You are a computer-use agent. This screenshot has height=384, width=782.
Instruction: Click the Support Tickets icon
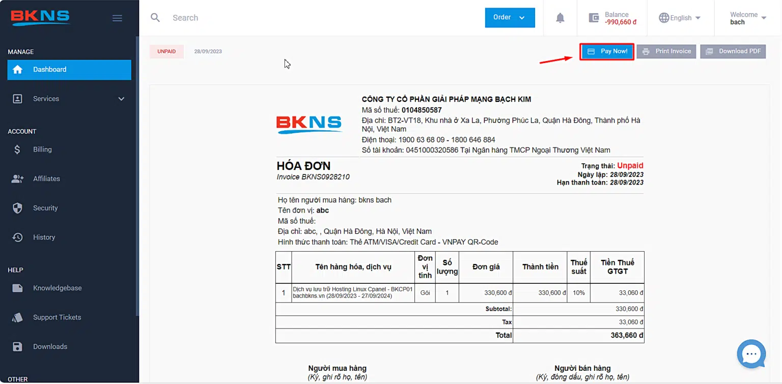click(17, 317)
